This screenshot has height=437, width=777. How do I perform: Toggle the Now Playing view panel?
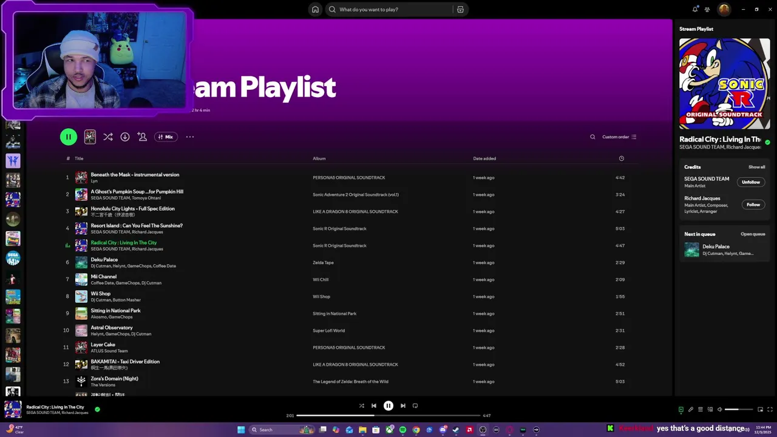pos(680,410)
